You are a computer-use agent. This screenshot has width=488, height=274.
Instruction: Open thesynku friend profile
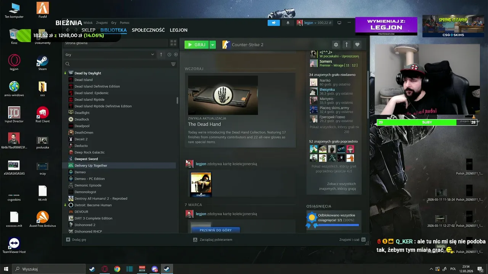coord(327,90)
